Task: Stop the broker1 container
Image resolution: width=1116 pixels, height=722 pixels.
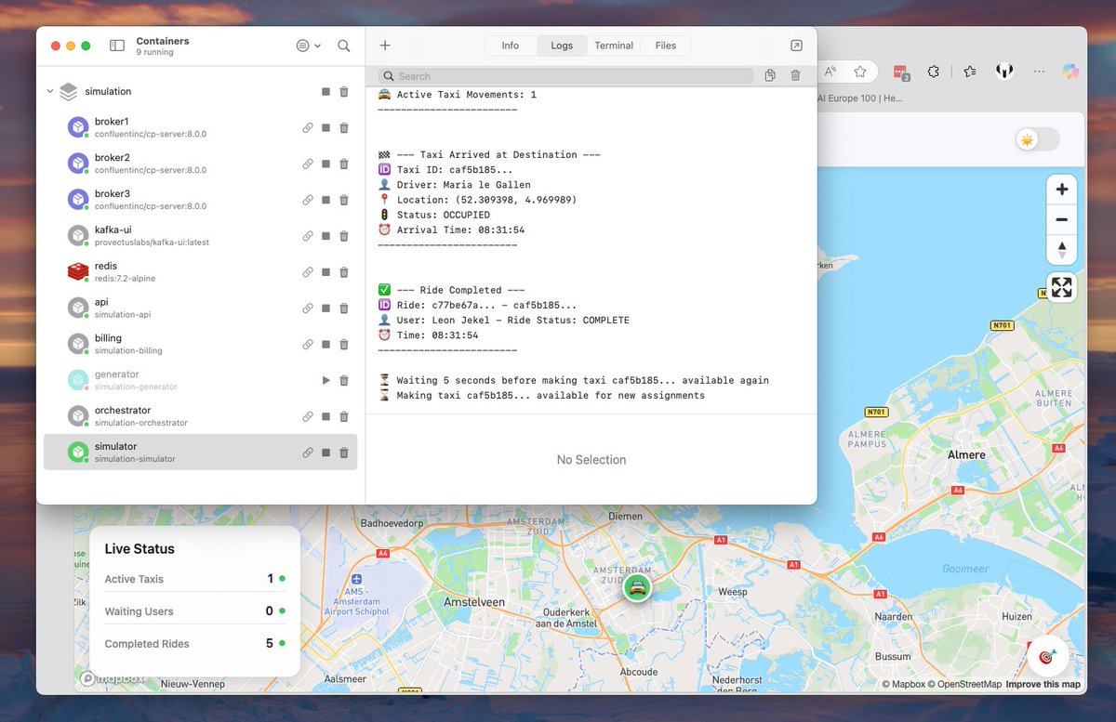Action: tap(325, 127)
